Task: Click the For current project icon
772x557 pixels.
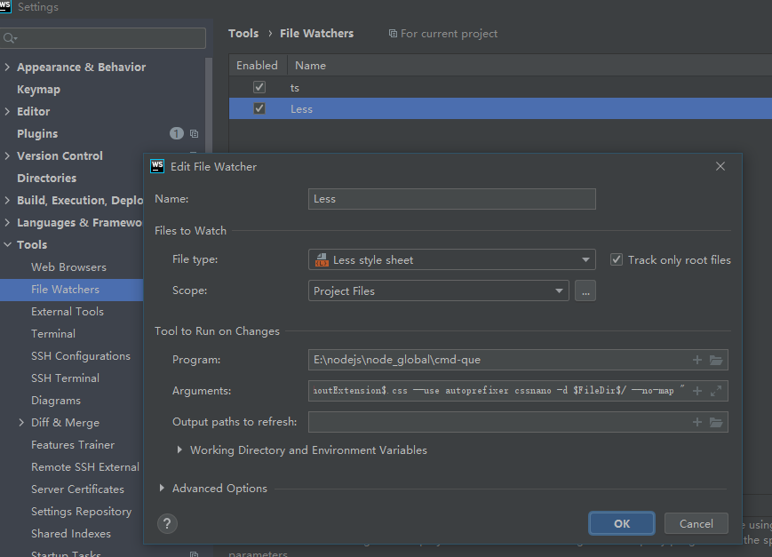Action: pyautogui.click(x=393, y=34)
